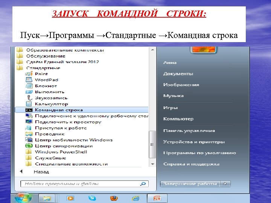Click the Командная строка label text

click(x=59, y=110)
